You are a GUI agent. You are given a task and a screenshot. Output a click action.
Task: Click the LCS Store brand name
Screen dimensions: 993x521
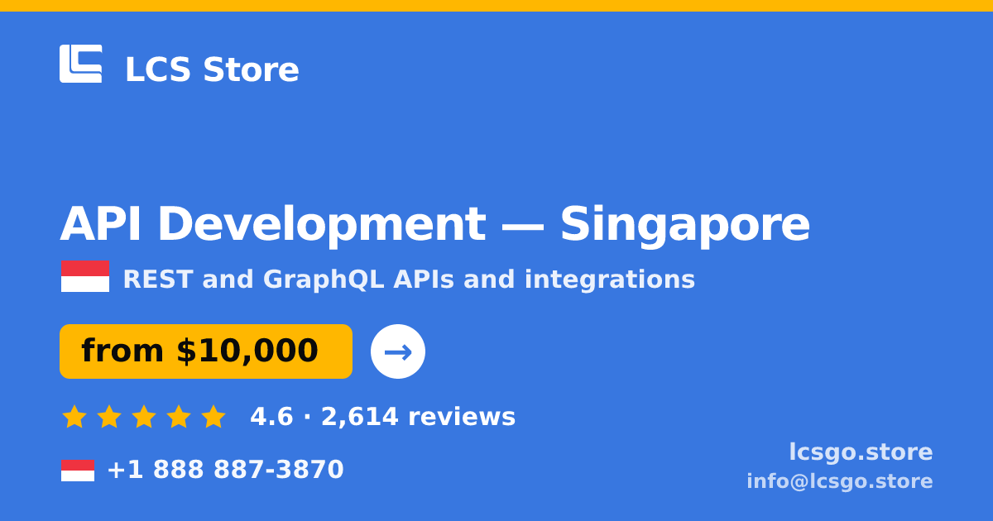pyautogui.click(x=212, y=69)
